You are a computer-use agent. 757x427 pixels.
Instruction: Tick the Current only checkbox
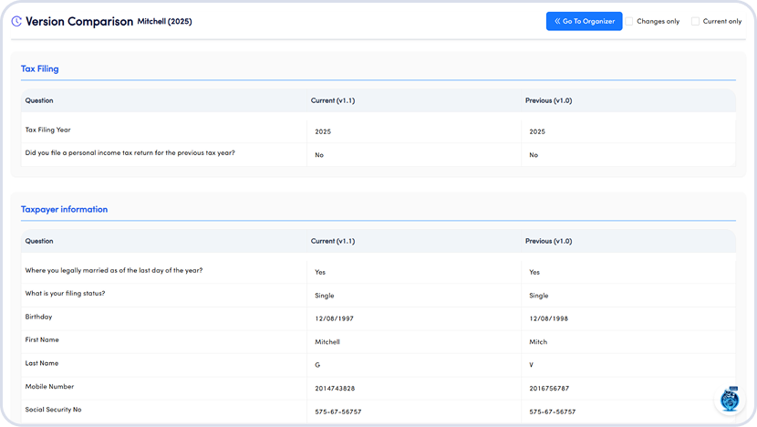(695, 21)
